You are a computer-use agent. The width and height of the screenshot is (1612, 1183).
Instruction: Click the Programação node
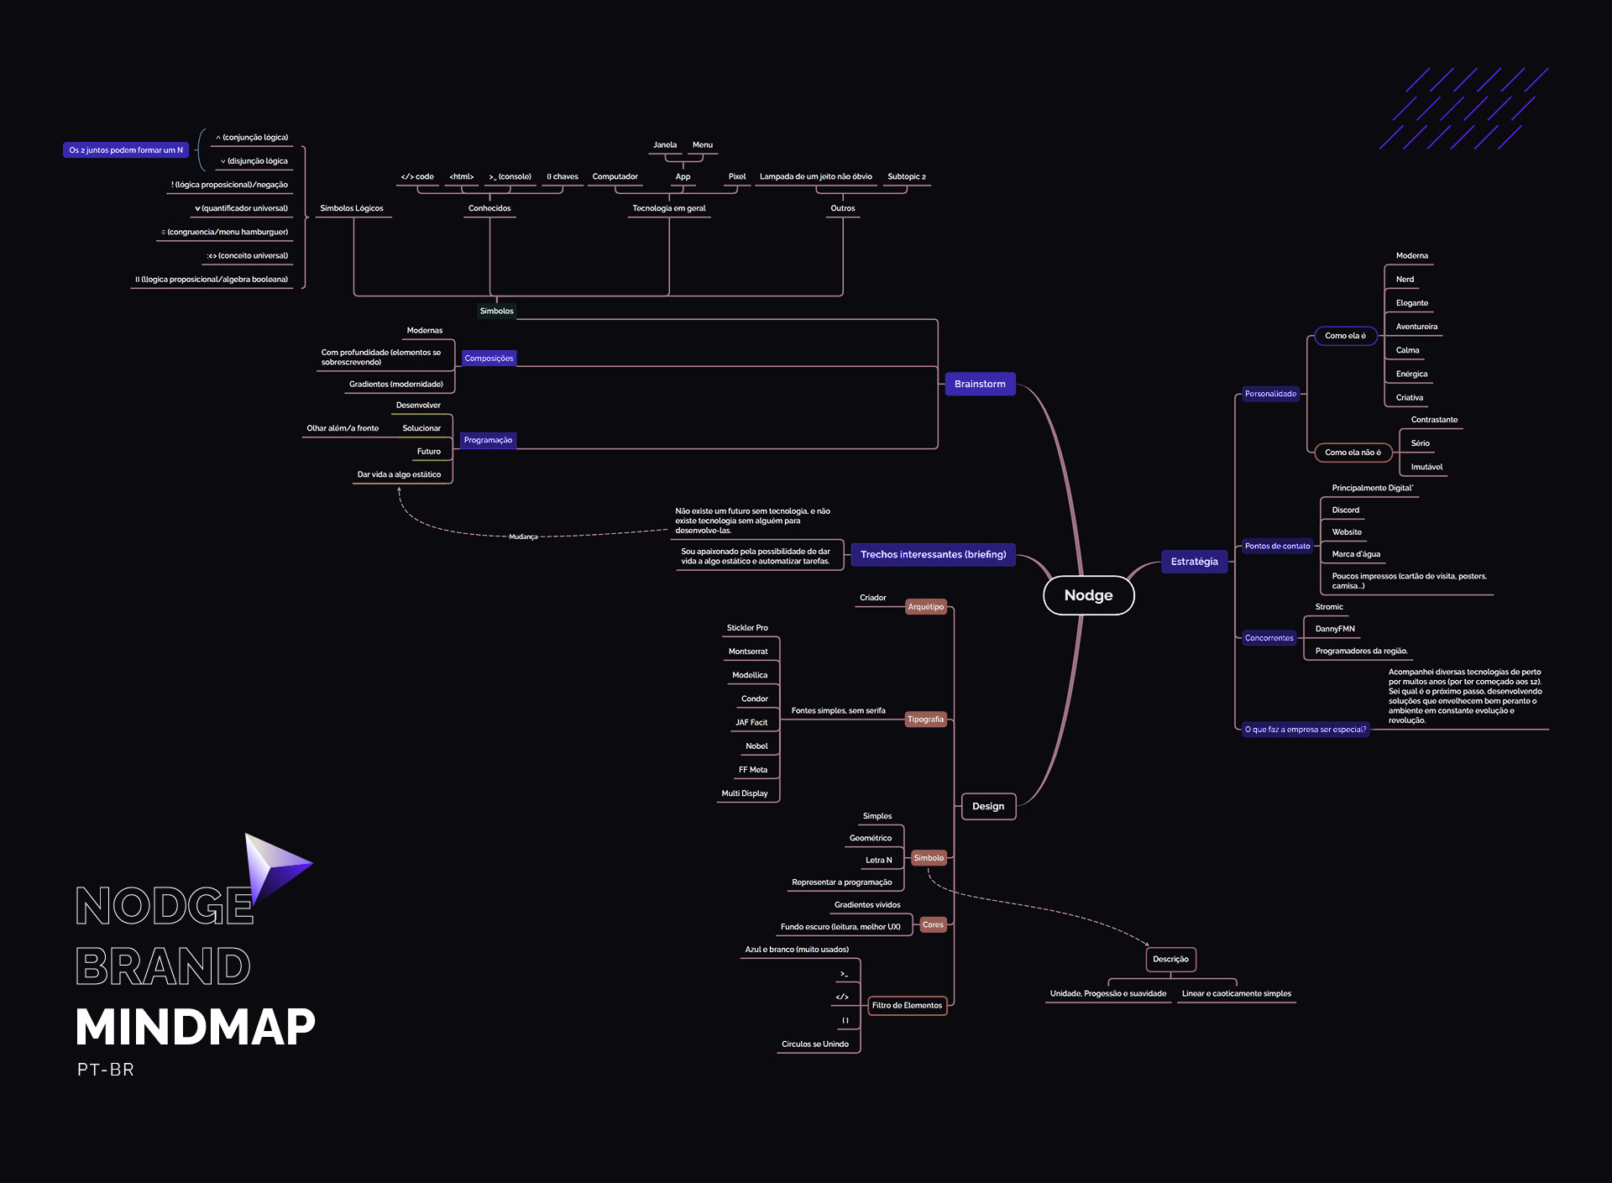[x=488, y=440]
